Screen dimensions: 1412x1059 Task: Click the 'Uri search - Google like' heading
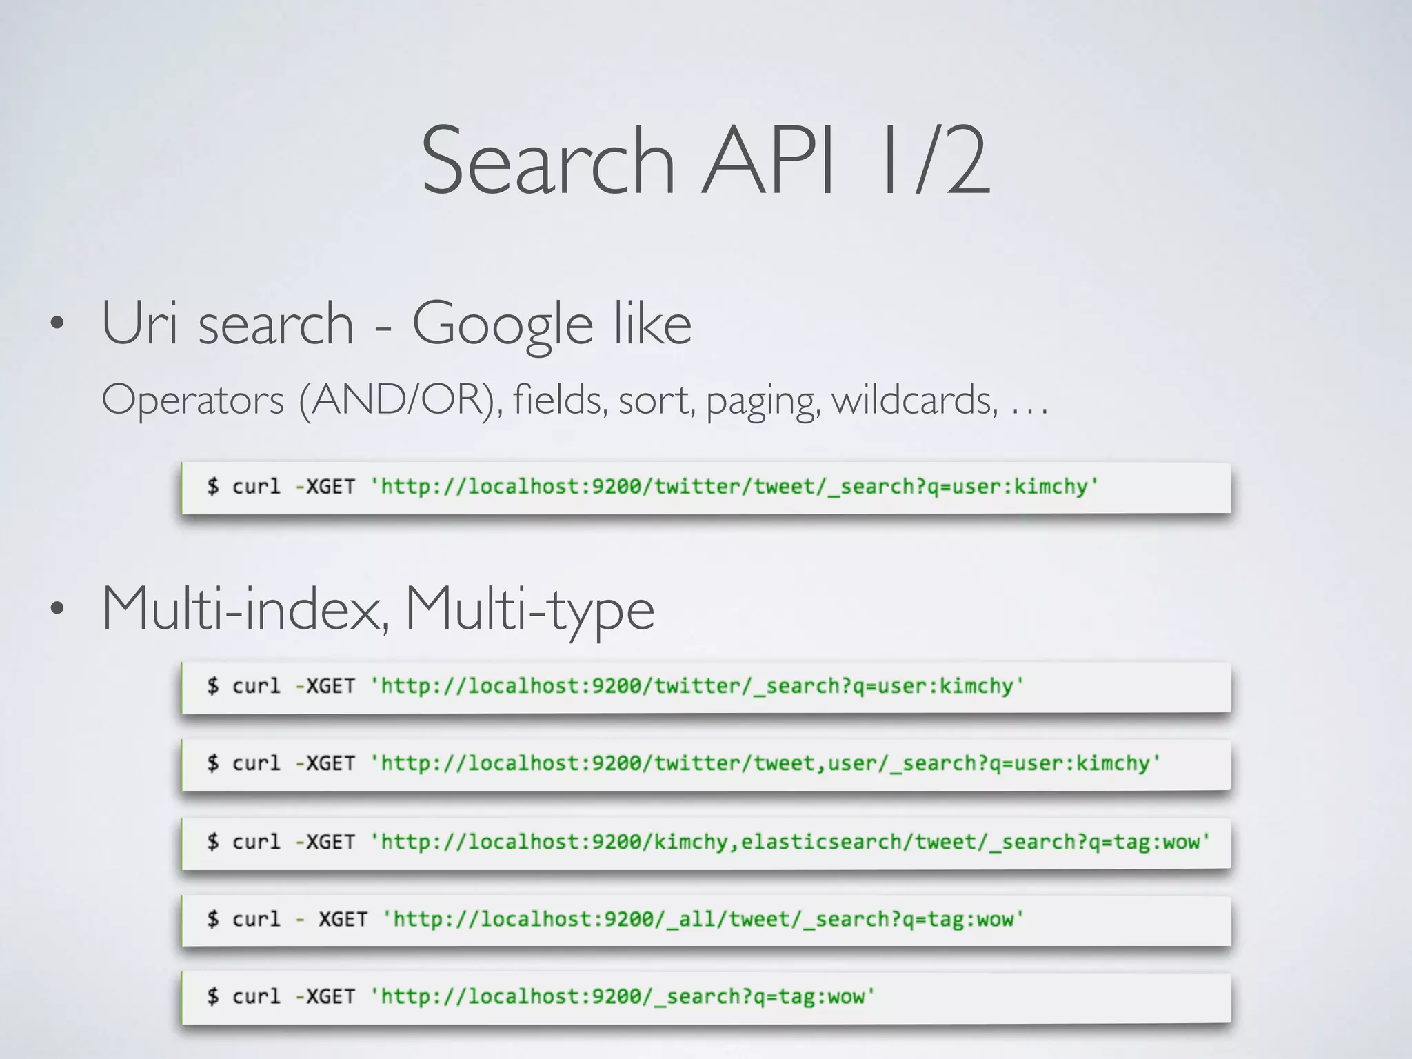tap(396, 323)
